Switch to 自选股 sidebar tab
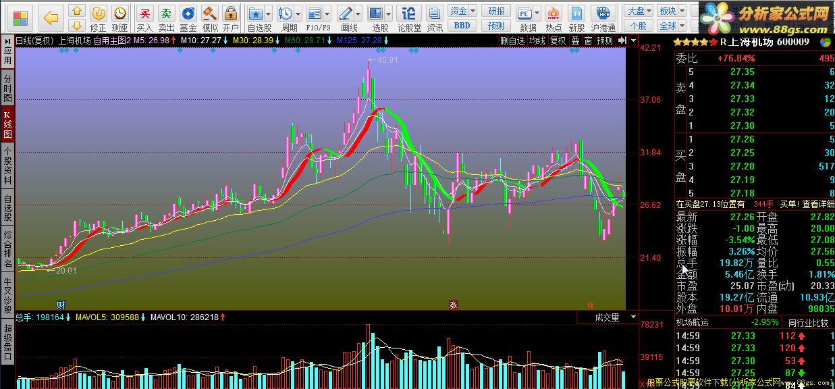 tap(7, 208)
